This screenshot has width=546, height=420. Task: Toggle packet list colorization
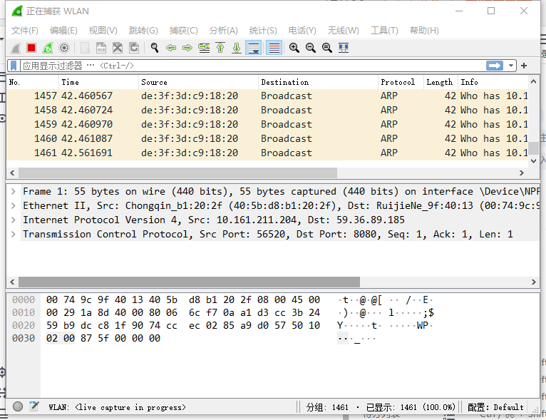pos(274,48)
